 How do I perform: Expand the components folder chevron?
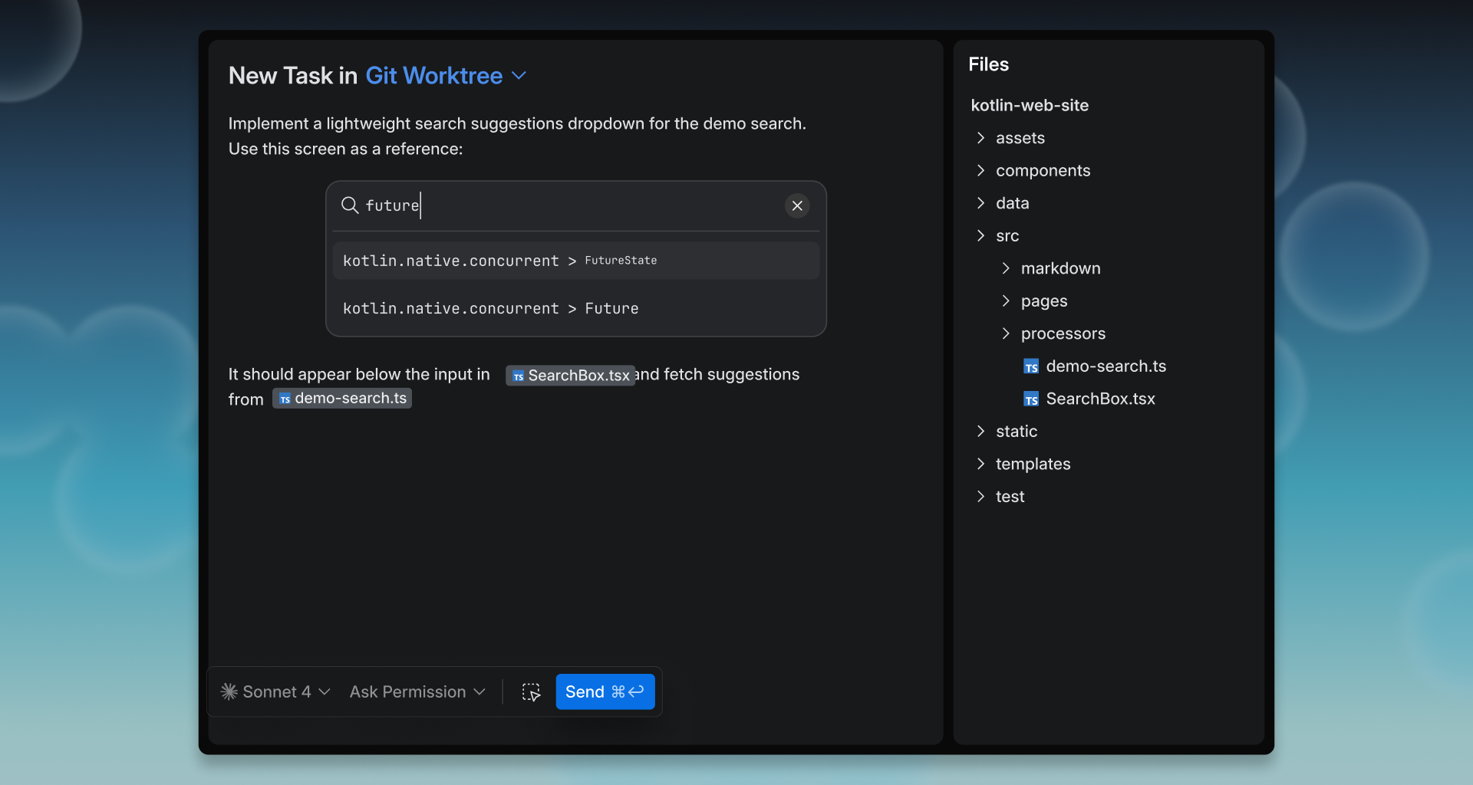click(980, 170)
